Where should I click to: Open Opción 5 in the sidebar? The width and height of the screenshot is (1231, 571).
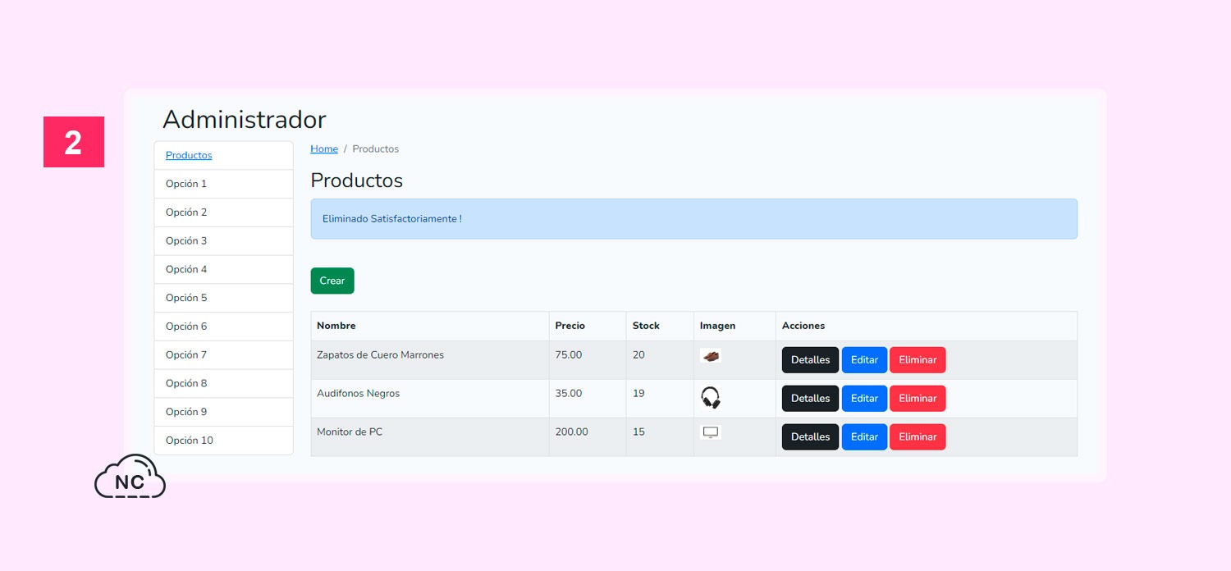[x=223, y=298]
